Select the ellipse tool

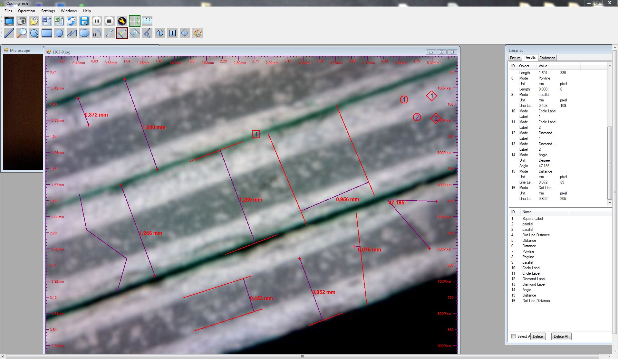tap(84, 33)
